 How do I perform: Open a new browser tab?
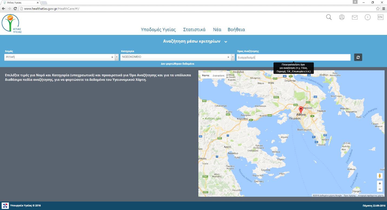pos(44,3)
